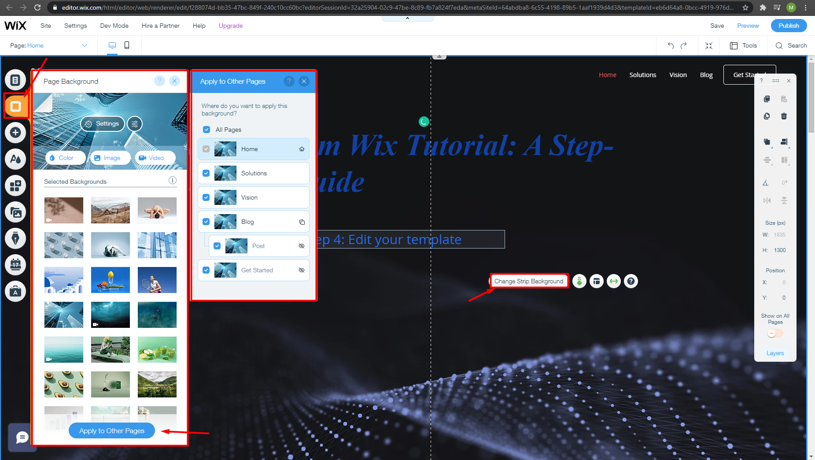Redo the last action
This screenshot has height=460, width=815.
click(684, 45)
